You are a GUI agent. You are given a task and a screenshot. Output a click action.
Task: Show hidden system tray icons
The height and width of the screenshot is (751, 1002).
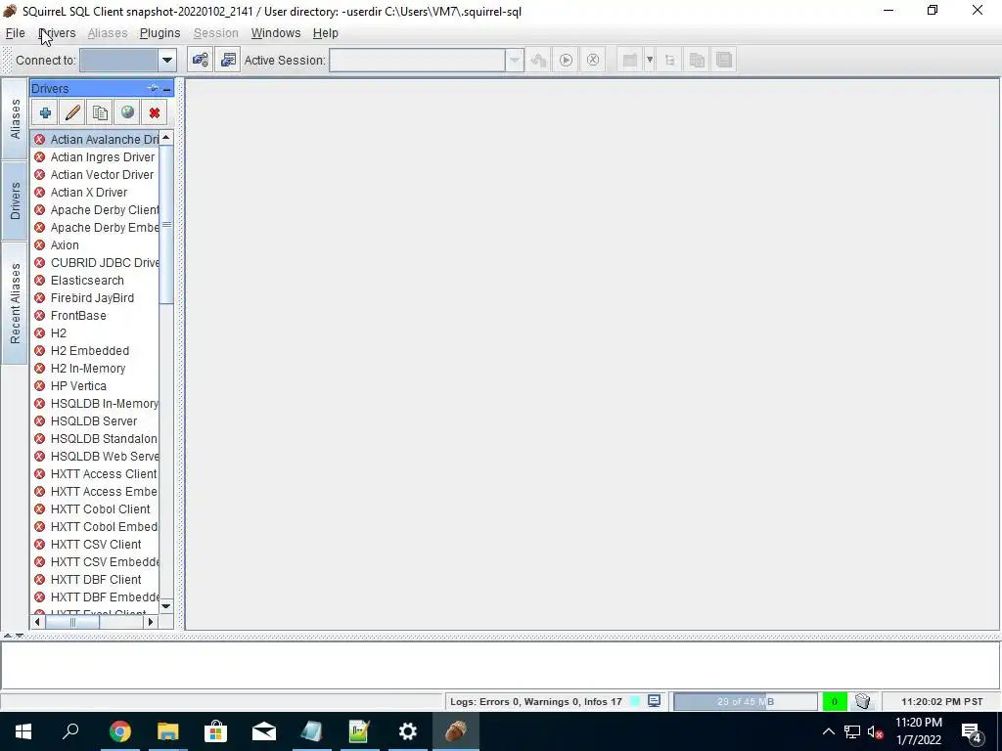click(x=828, y=731)
